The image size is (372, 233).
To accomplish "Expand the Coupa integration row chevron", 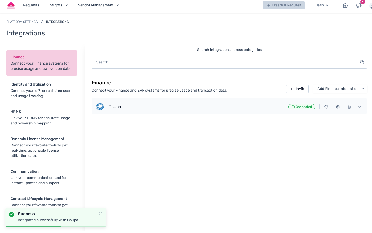I will coord(360,107).
